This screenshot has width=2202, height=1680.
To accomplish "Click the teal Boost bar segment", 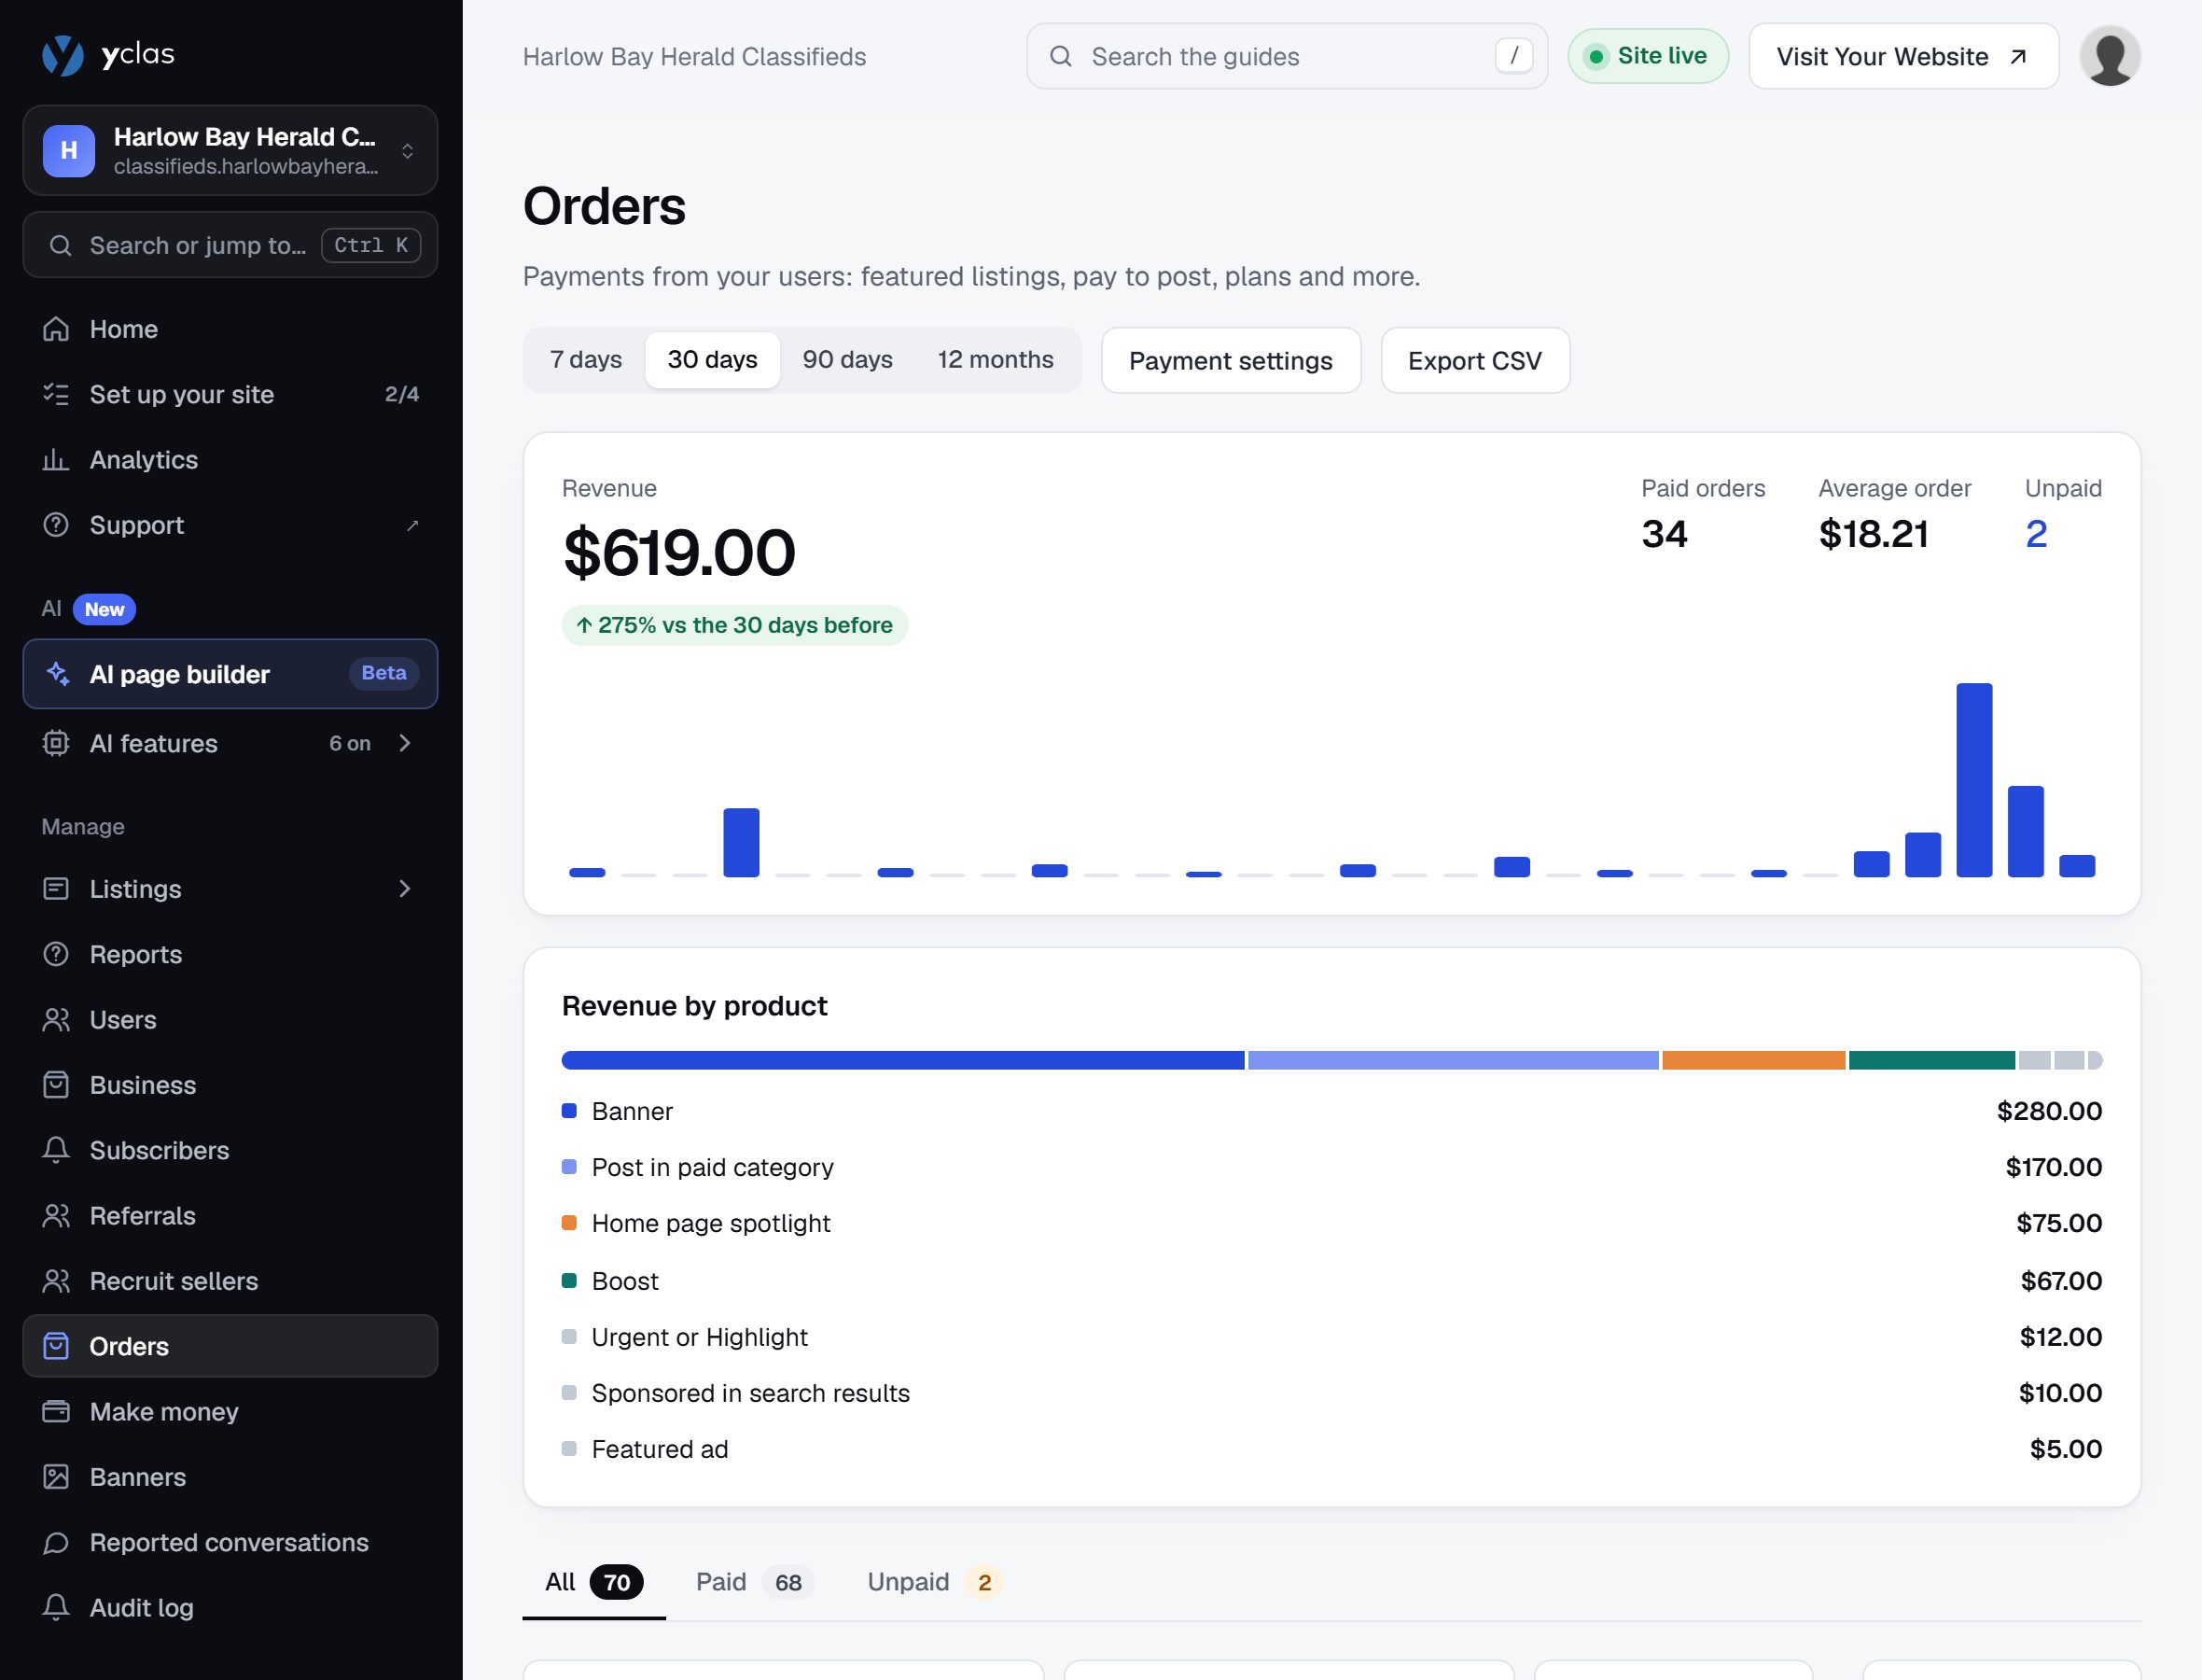I will coord(1931,1060).
